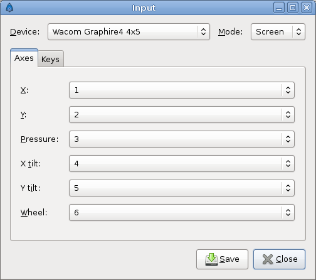
Task: Open the Device dropdown showing Wacom Graphire4
Action: tap(129, 32)
